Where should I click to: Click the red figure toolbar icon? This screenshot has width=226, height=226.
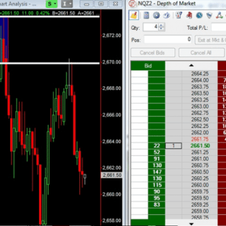tap(189, 15)
